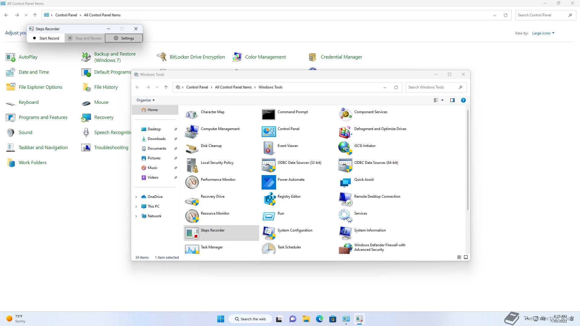This screenshot has height=326, width=580.
Task: Click the Search Control Panel field
Action: [545, 15]
